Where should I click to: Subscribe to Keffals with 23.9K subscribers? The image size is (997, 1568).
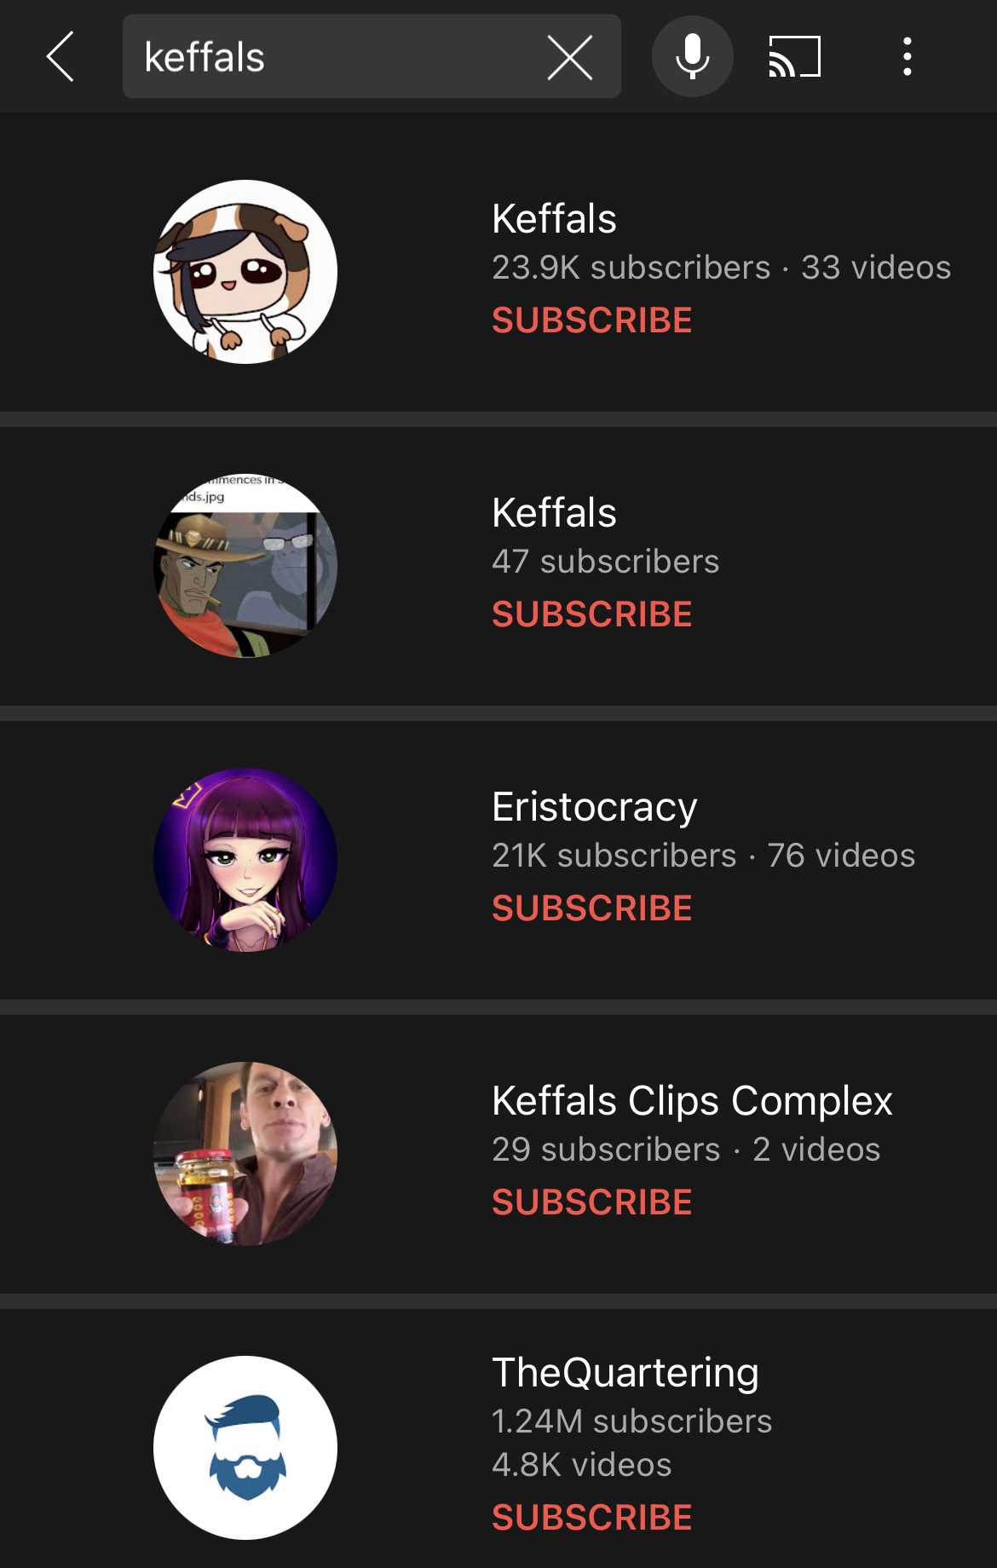coord(592,320)
